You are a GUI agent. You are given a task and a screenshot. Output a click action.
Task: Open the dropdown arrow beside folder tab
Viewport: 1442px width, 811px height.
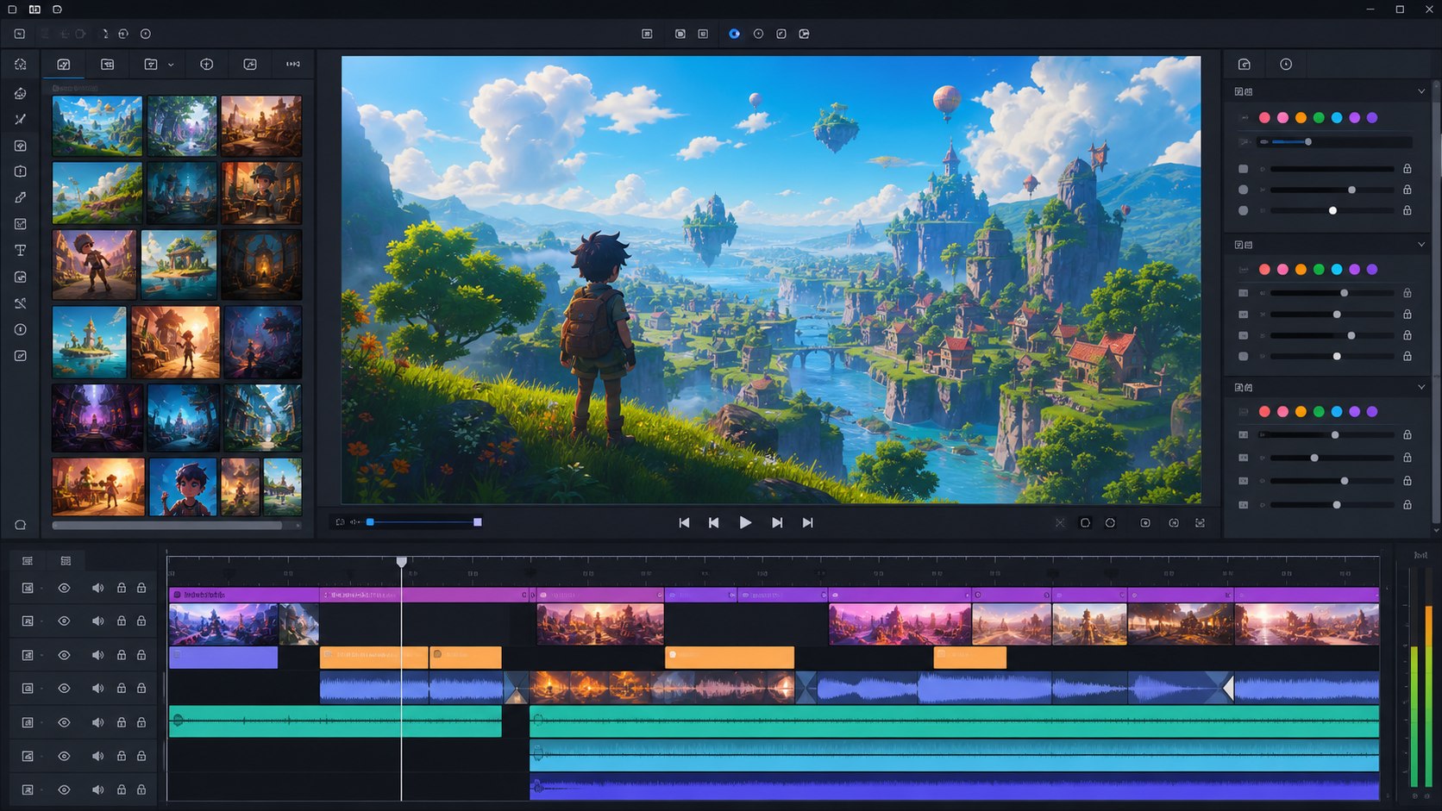point(171,65)
